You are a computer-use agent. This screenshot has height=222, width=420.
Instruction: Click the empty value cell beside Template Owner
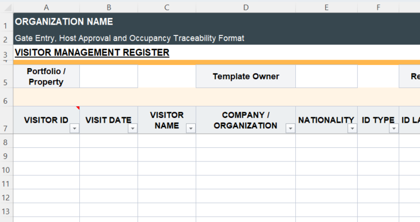pos(326,76)
